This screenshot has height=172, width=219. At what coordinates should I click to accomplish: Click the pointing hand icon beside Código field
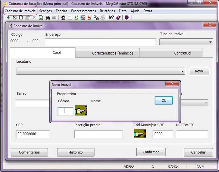point(81,111)
